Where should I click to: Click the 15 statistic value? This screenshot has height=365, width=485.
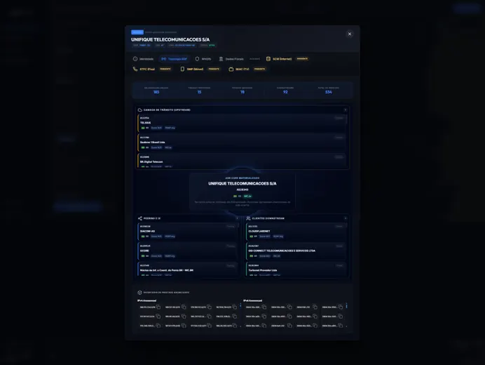pos(199,93)
